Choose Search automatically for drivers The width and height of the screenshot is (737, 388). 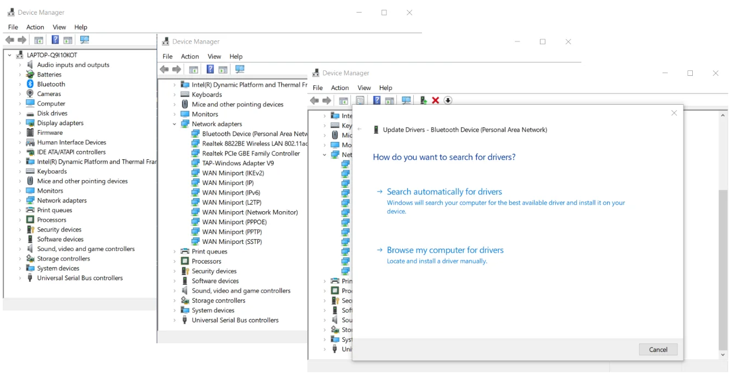pyautogui.click(x=444, y=192)
